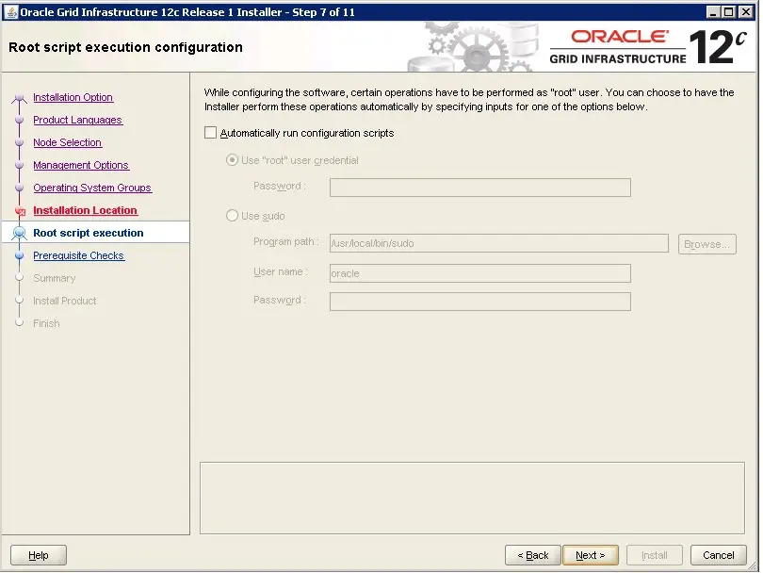Viewport: 763px width, 573px height.
Task: Close the installer window
Action: click(x=745, y=11)
